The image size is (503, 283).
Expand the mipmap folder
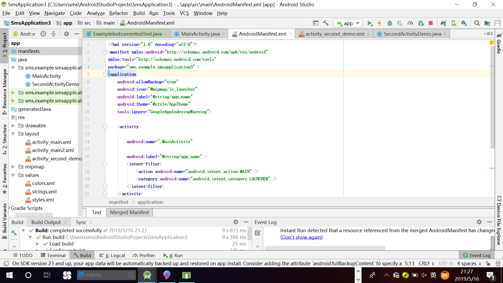click(13, 167)
